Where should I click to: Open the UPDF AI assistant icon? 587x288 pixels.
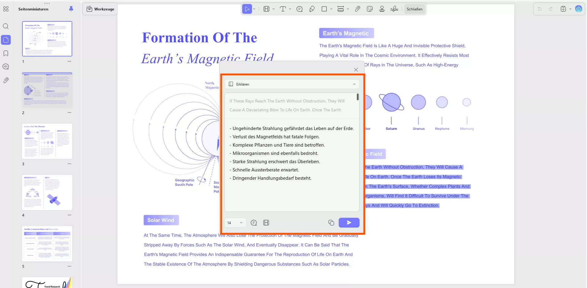point(579,9)
